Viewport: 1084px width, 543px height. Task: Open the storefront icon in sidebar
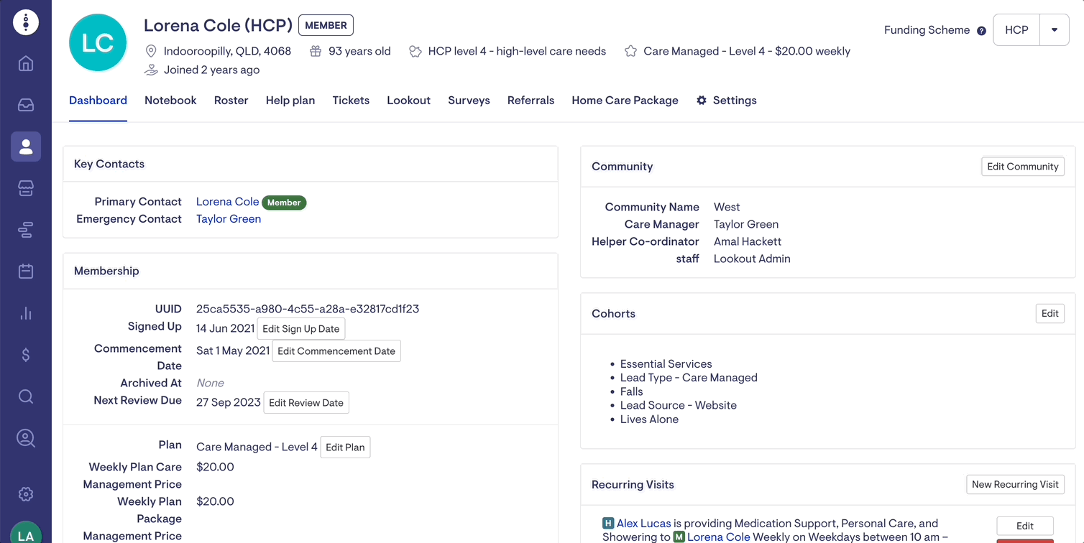click(26, 188)
